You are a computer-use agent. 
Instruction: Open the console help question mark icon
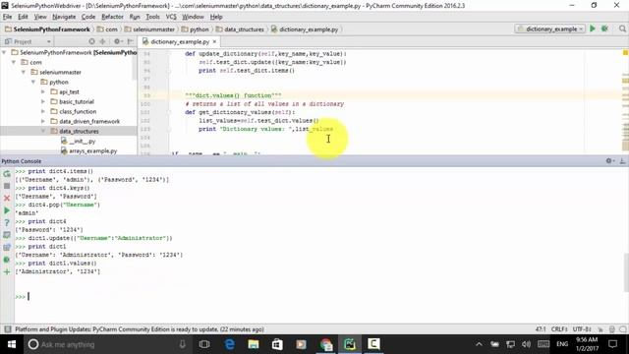pyautogui.click(x=7, y=223)
